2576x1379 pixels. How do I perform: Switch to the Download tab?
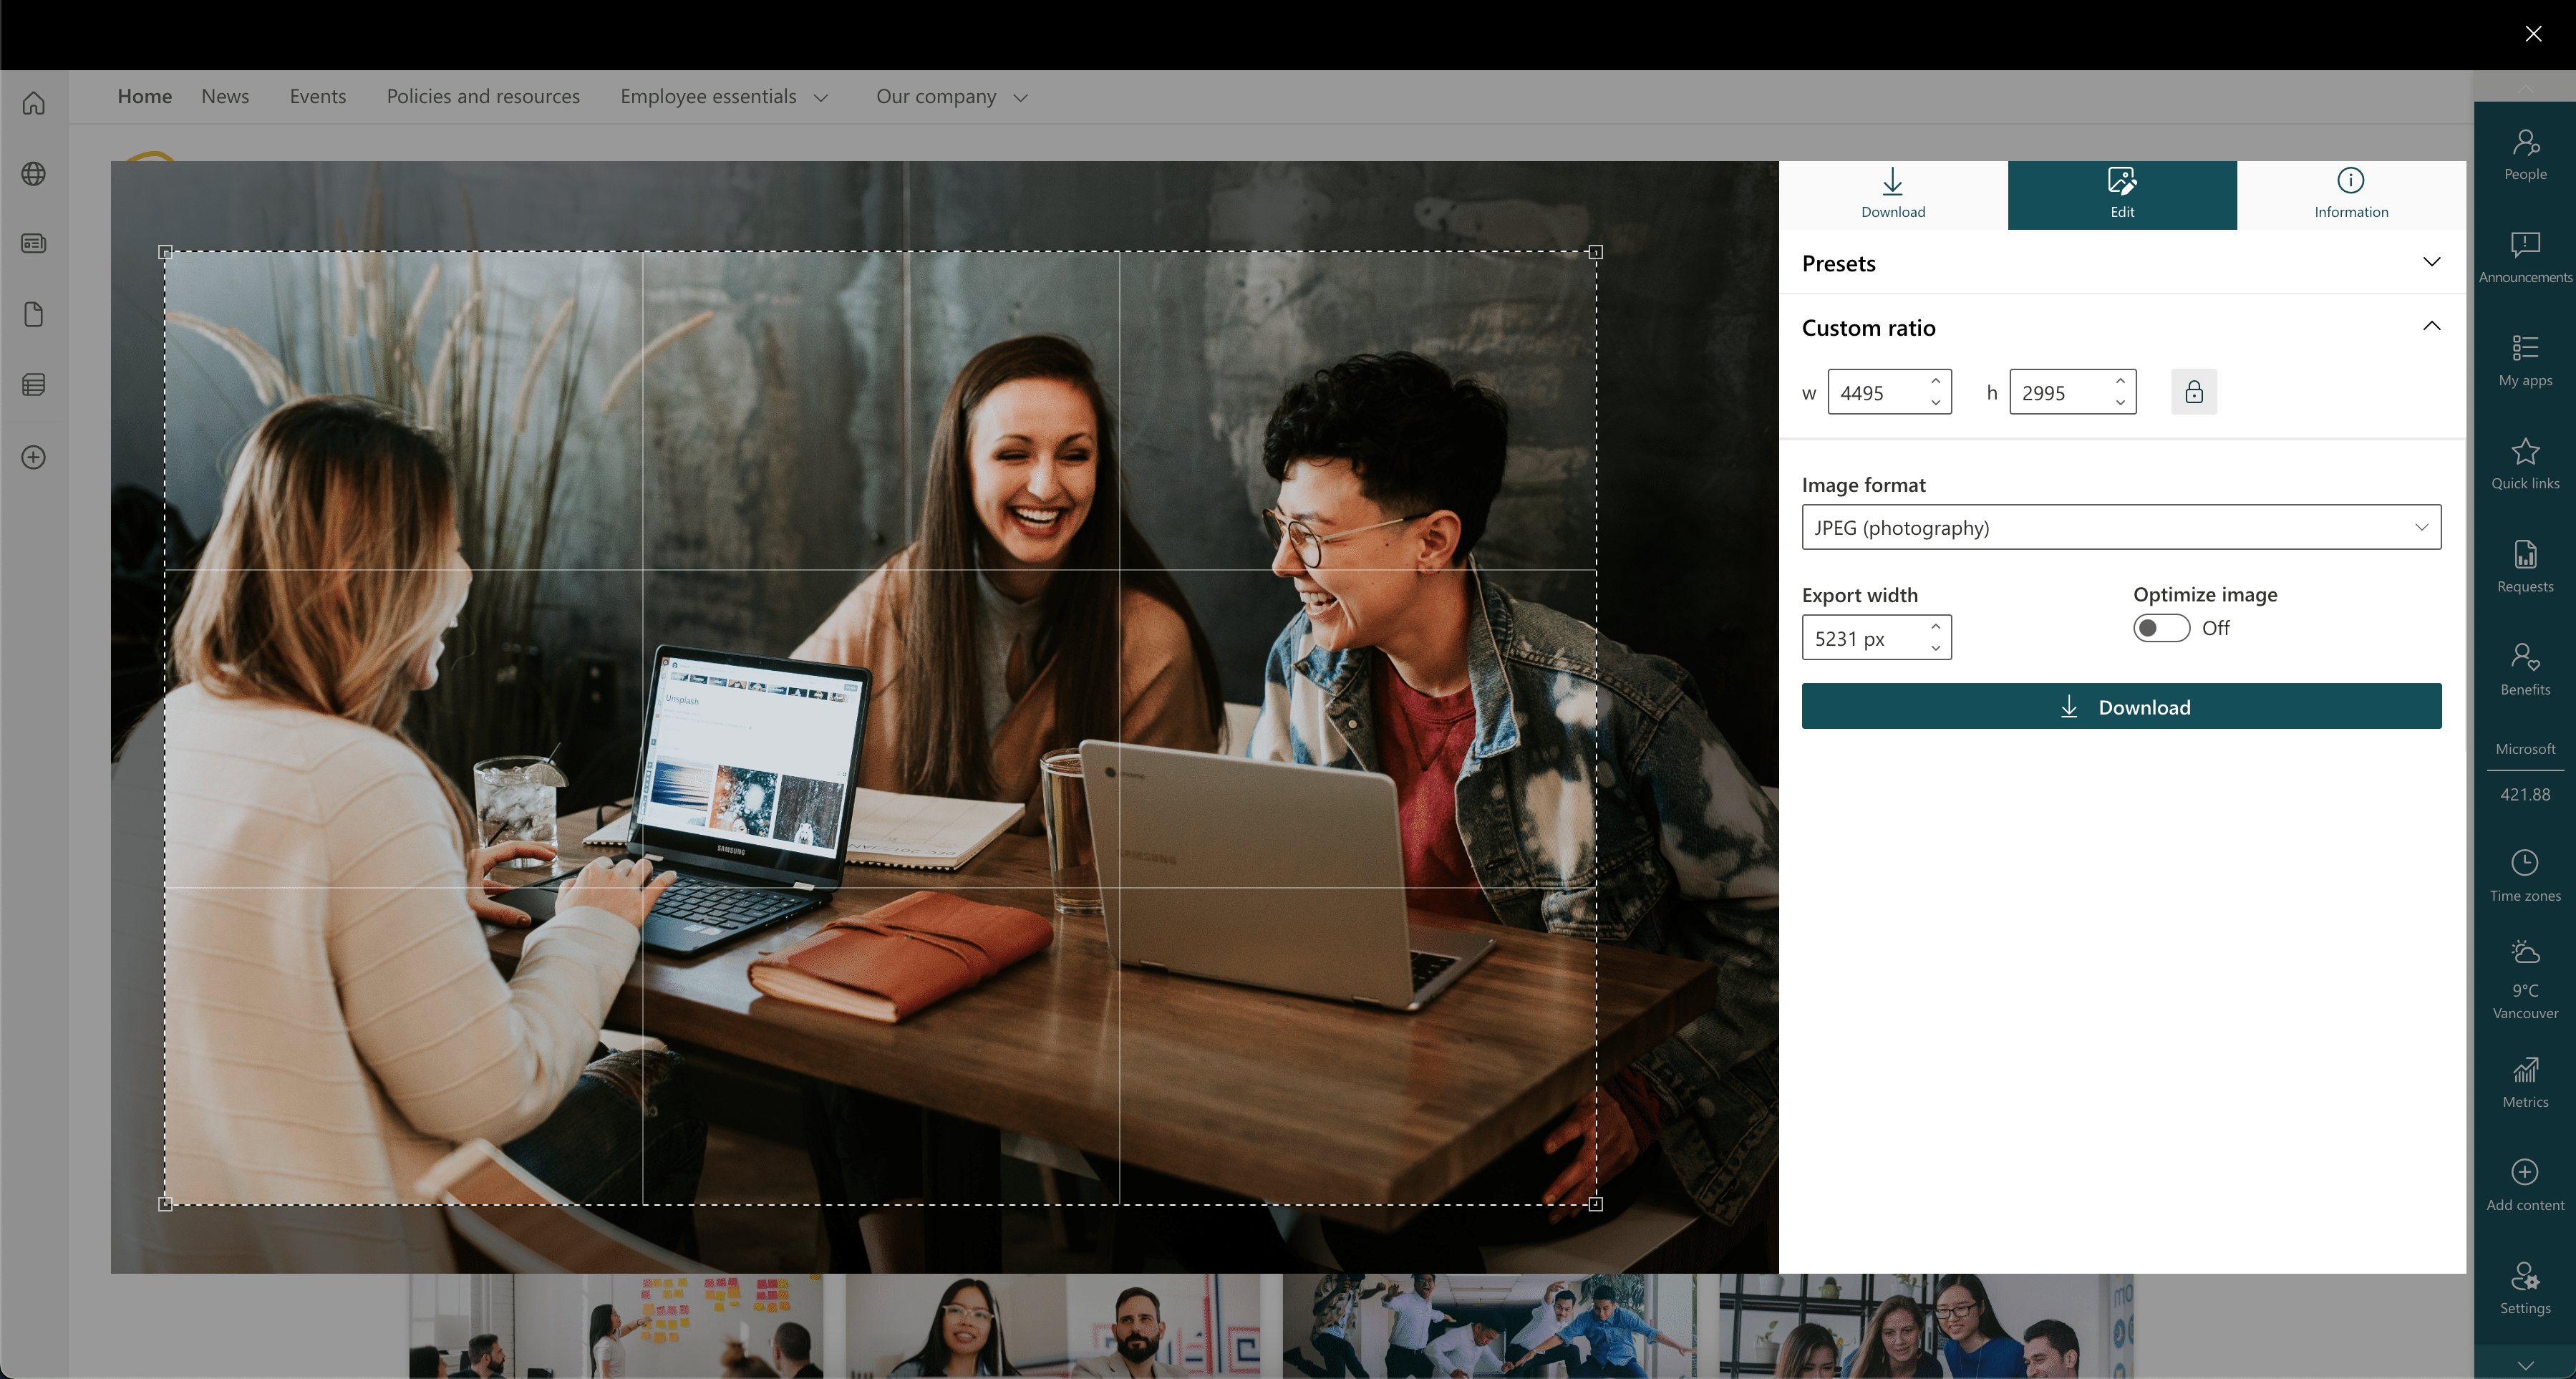1892,194
